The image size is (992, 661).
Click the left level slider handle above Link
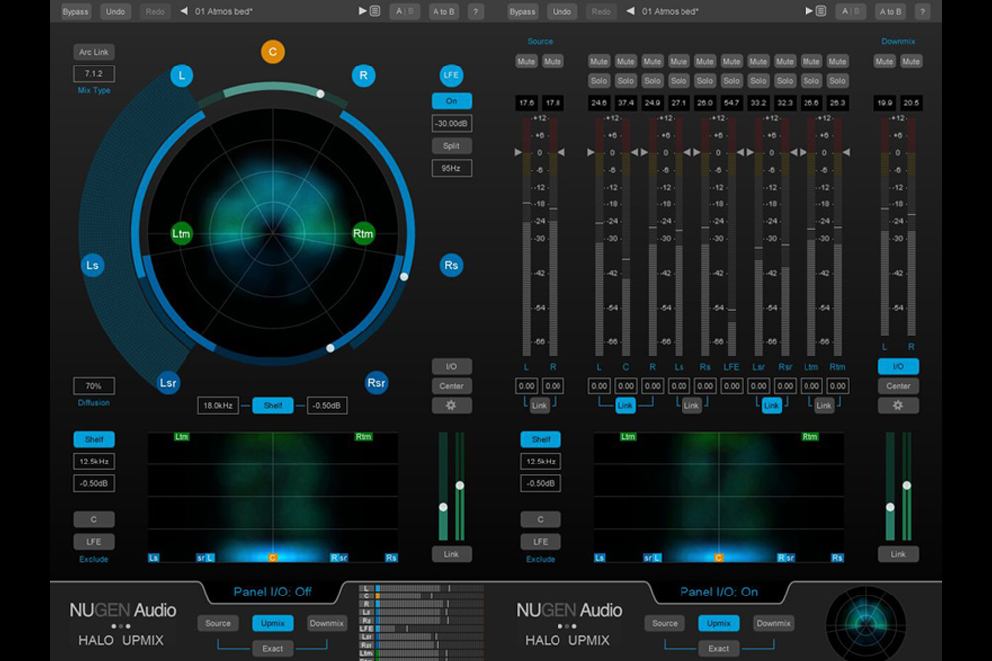click(x=443, y=507)
